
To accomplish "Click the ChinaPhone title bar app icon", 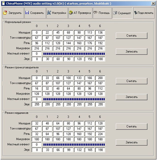I will click(3, 3).
